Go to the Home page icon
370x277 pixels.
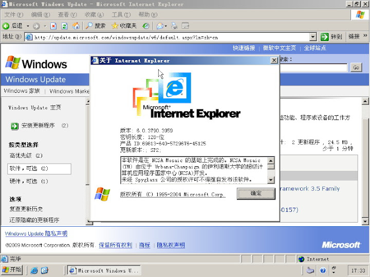click(x=76, y=26)
